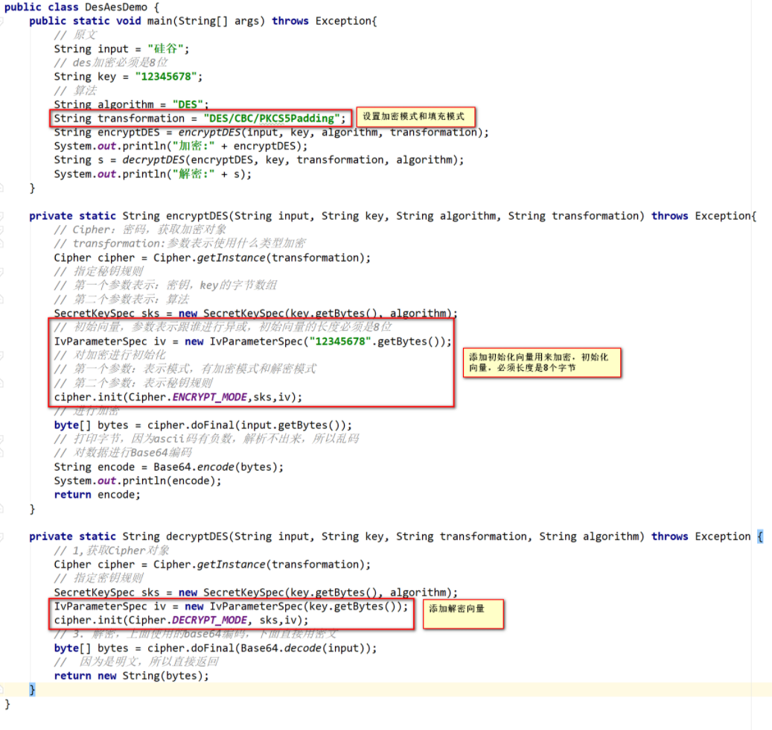
Task: Click the 添加初始化向量 annotation box
Action: [x=542, y=363]
